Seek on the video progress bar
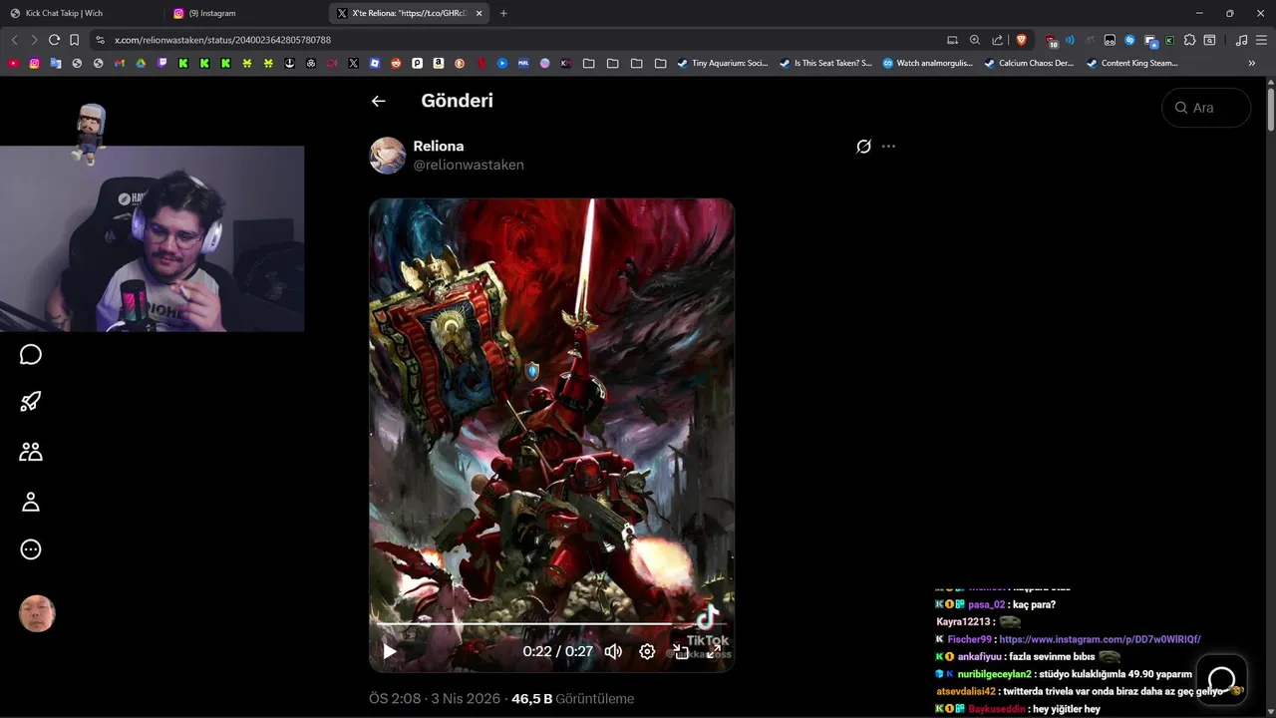Screen dimensions: 1276x718 coord(551,624)
